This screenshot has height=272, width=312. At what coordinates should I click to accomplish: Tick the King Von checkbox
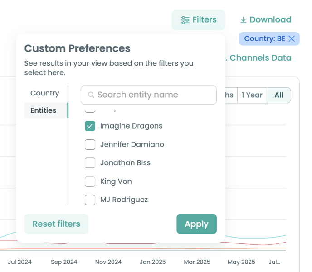[90, 181]
